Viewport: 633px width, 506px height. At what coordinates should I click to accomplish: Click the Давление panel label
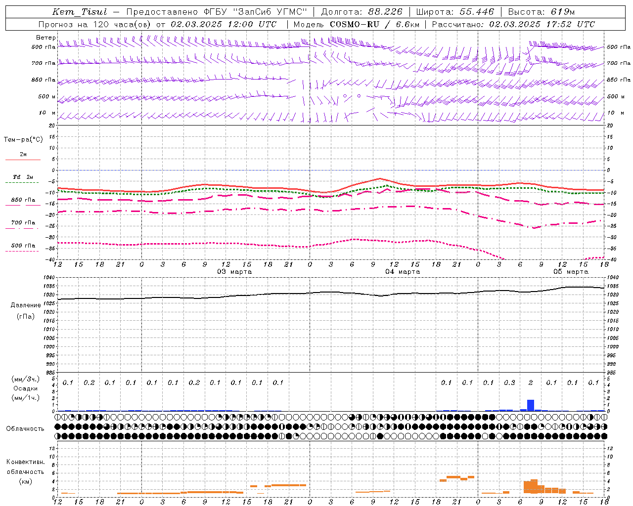[x=26, y=305]
